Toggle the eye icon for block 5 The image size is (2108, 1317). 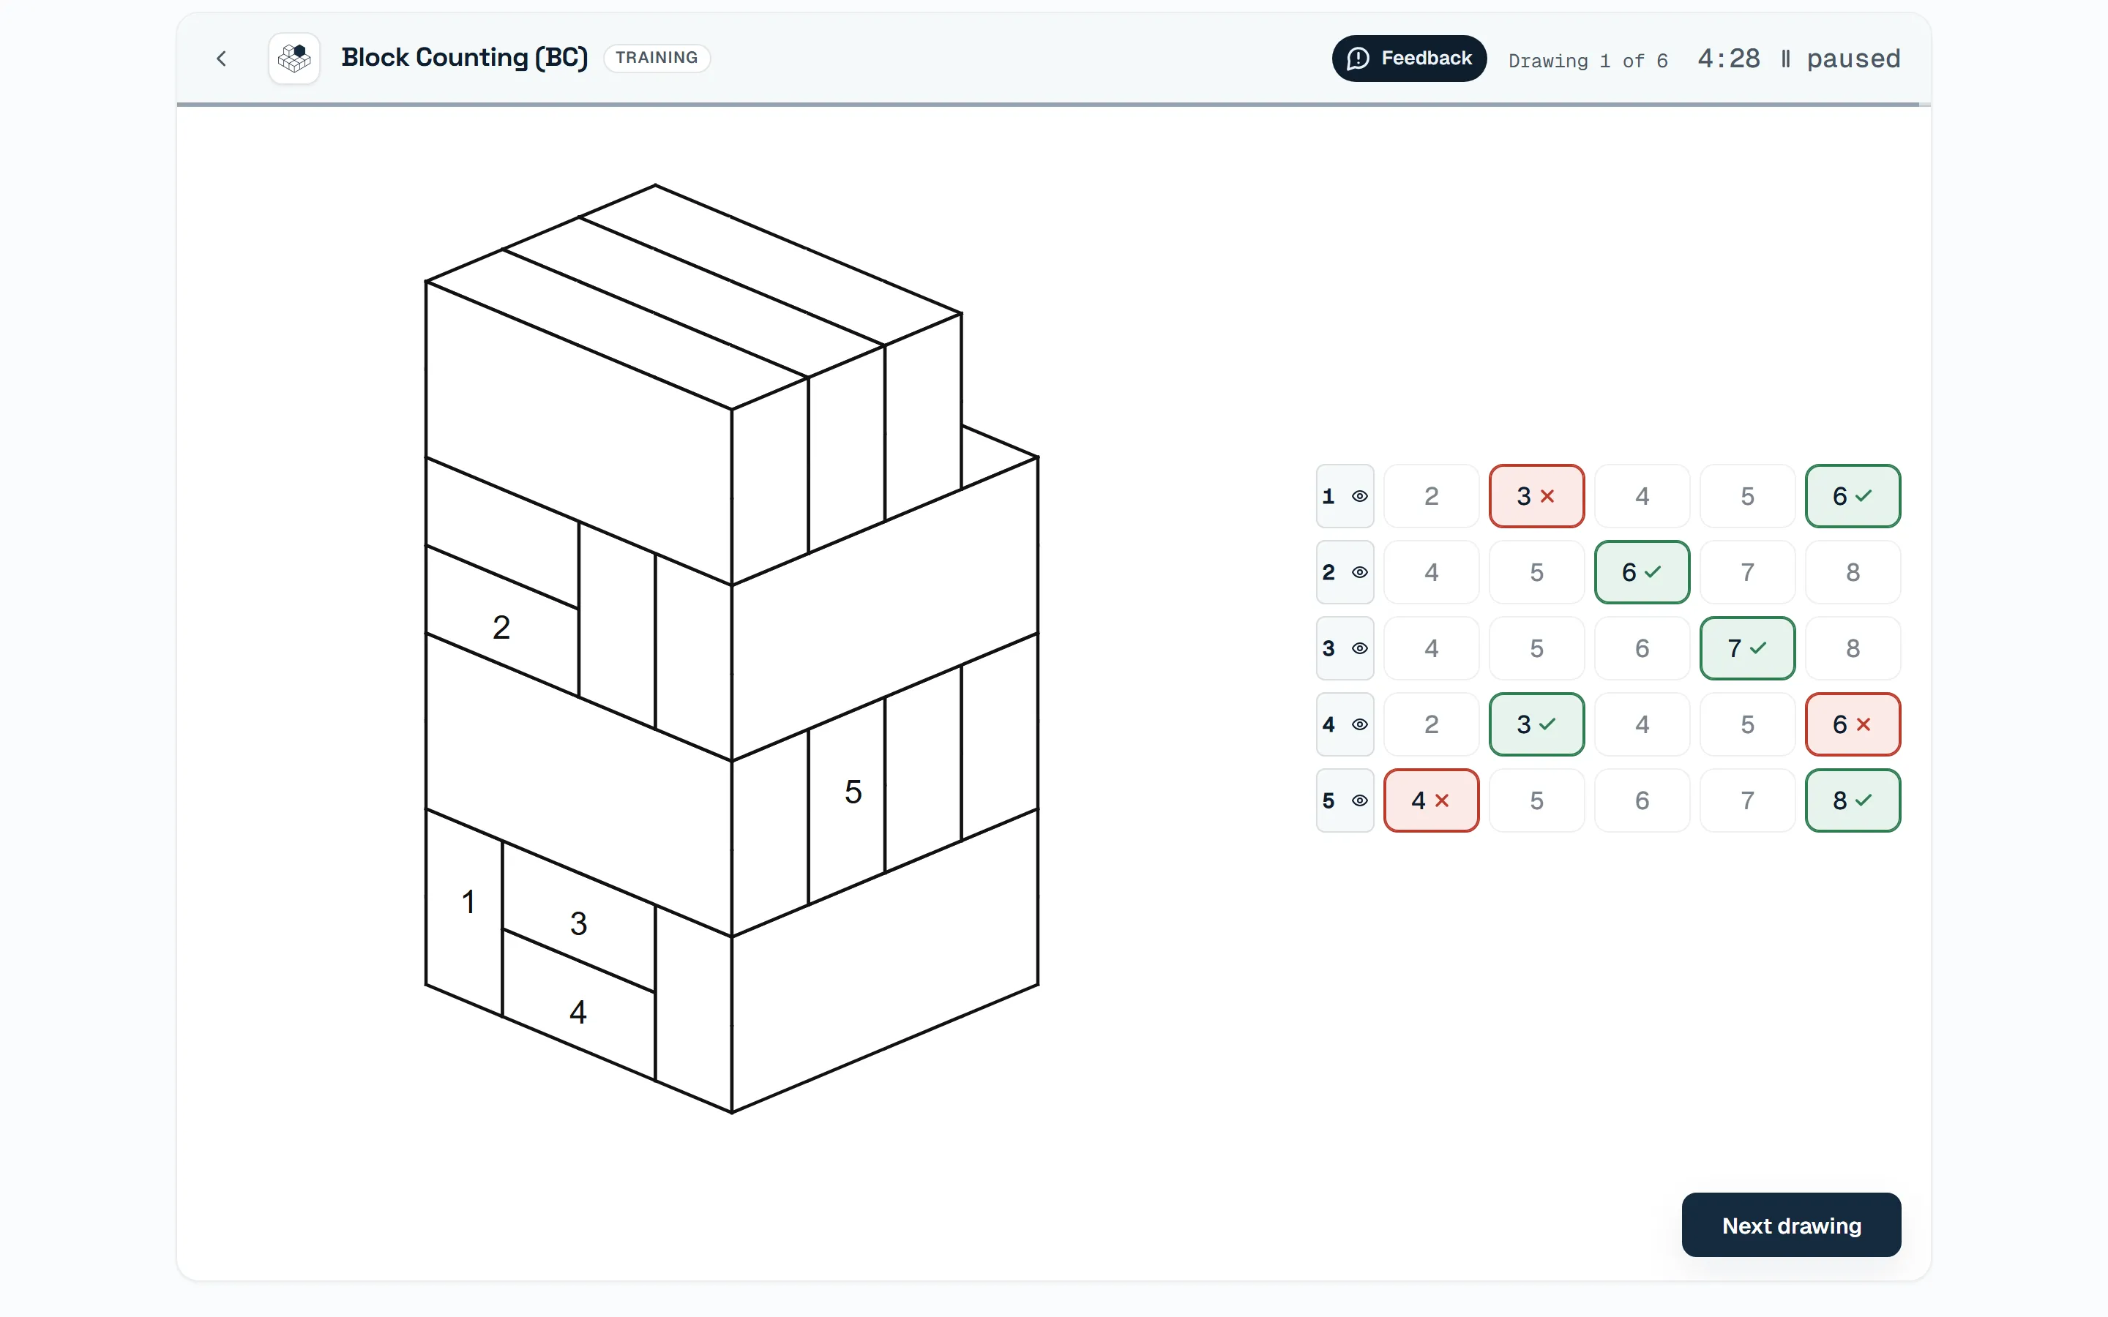tap(1359, 800)
